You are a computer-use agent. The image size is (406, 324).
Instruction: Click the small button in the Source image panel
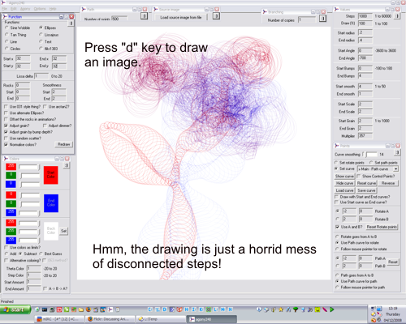point(216,16)
